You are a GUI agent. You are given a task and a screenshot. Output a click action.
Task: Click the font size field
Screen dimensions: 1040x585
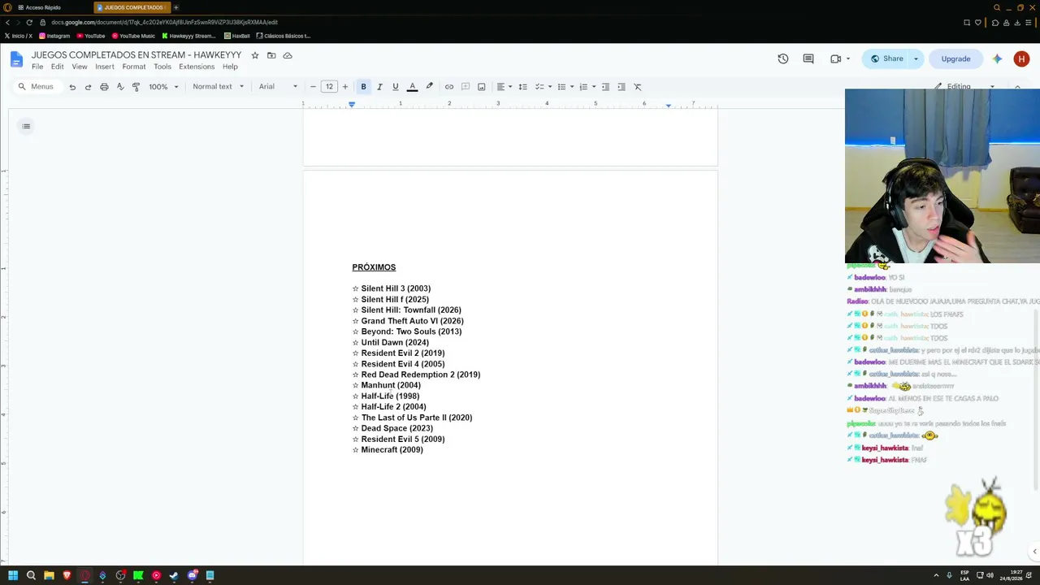click(x=329, y=87)
